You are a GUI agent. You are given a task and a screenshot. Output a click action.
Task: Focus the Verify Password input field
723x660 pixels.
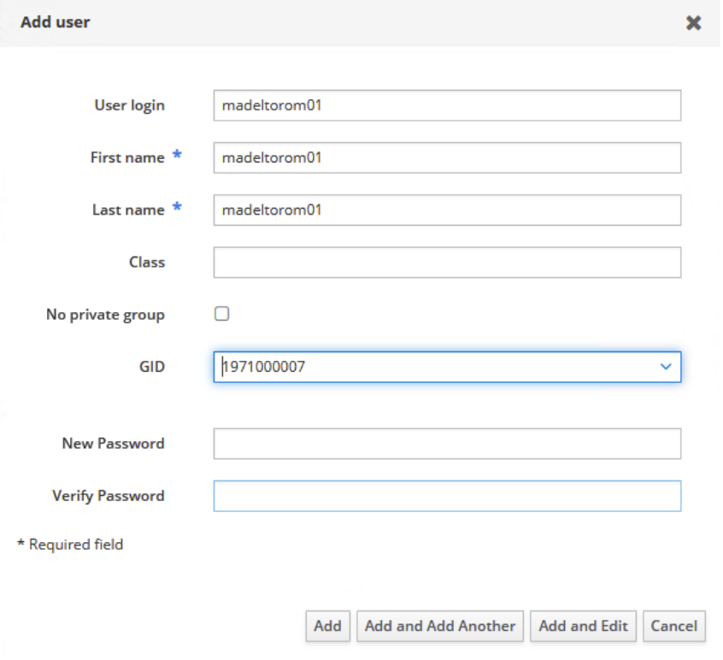point(446,496)
